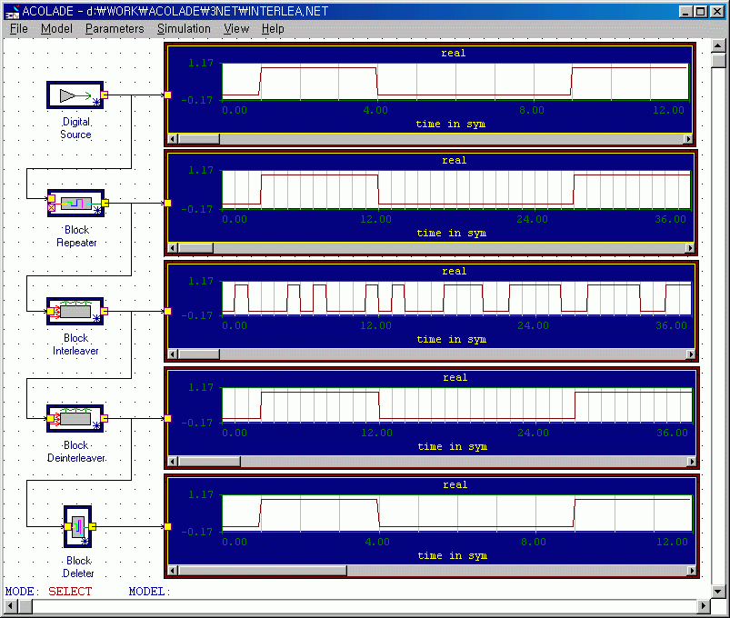Click left scroll arrow of Block Deleter plot
This screenshot has height=618, width=730.
pyautogui.click(x=172, y=571)
